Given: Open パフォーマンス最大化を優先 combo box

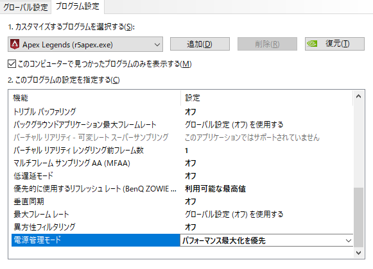Looking at the screenshot, I should pos(266,241).
